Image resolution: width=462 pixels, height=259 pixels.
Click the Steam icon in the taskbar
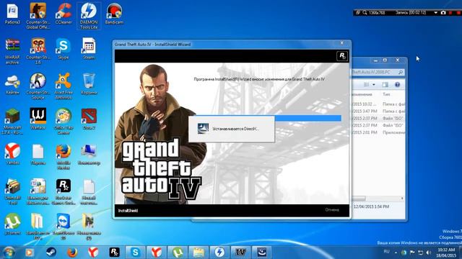(x=51, y=253)
